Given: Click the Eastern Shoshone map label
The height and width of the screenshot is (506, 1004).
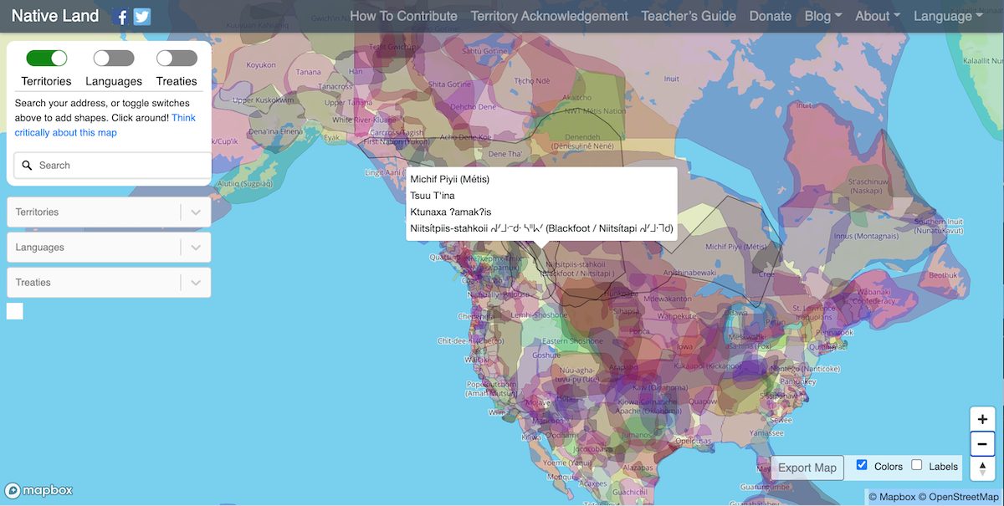Looking at the screenshot, I should [572, 341].
